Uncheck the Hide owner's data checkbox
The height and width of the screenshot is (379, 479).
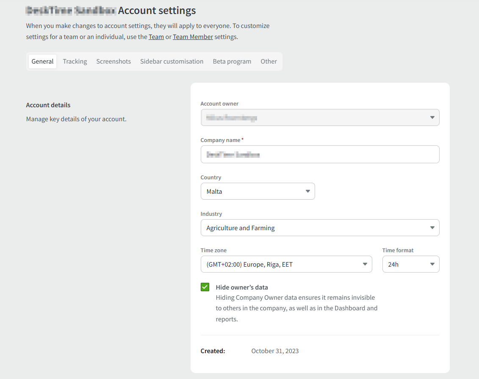pyautogui.click(x=205, y=287)
